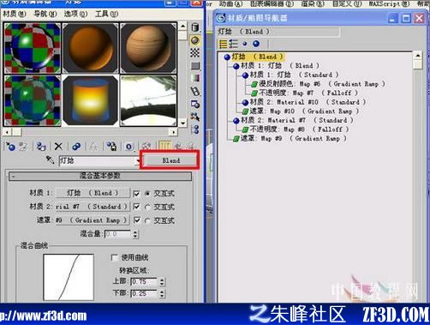Click the Select by Material icon
The height and width of the screenshot is (325, 430).
tap(195, 117)
